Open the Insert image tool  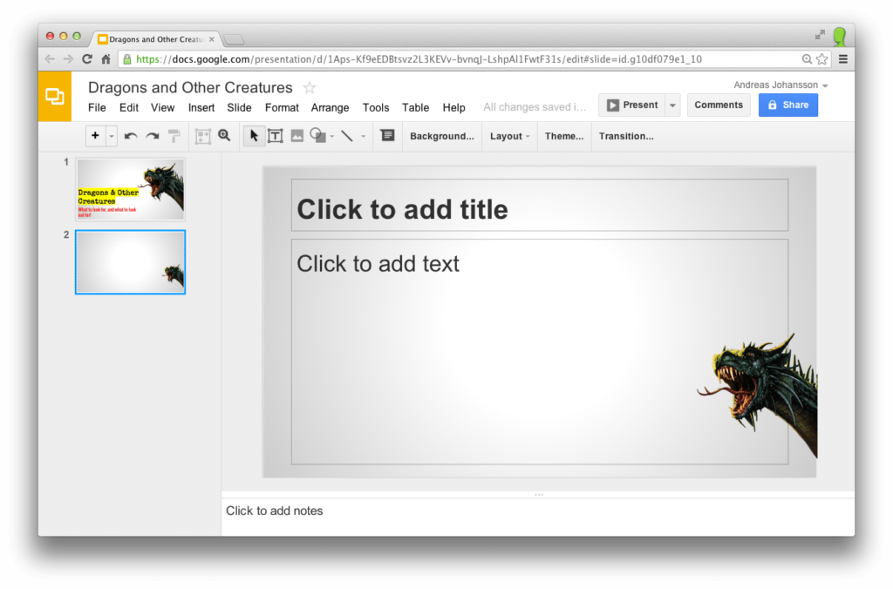(x=297, y=136)
